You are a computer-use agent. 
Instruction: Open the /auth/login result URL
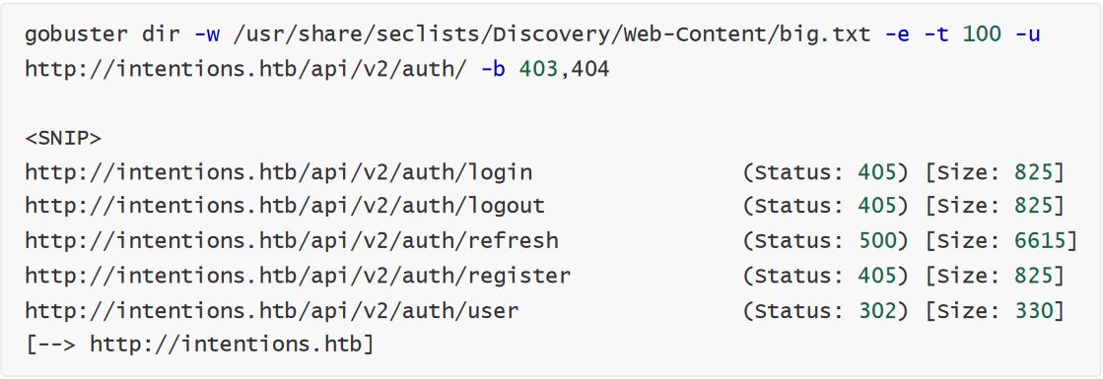tap(279, 172)
